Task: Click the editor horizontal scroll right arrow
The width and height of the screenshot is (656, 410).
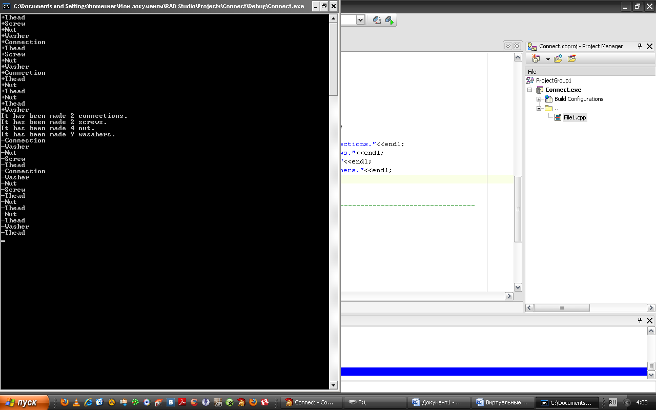Action: (x=509, y=296)
